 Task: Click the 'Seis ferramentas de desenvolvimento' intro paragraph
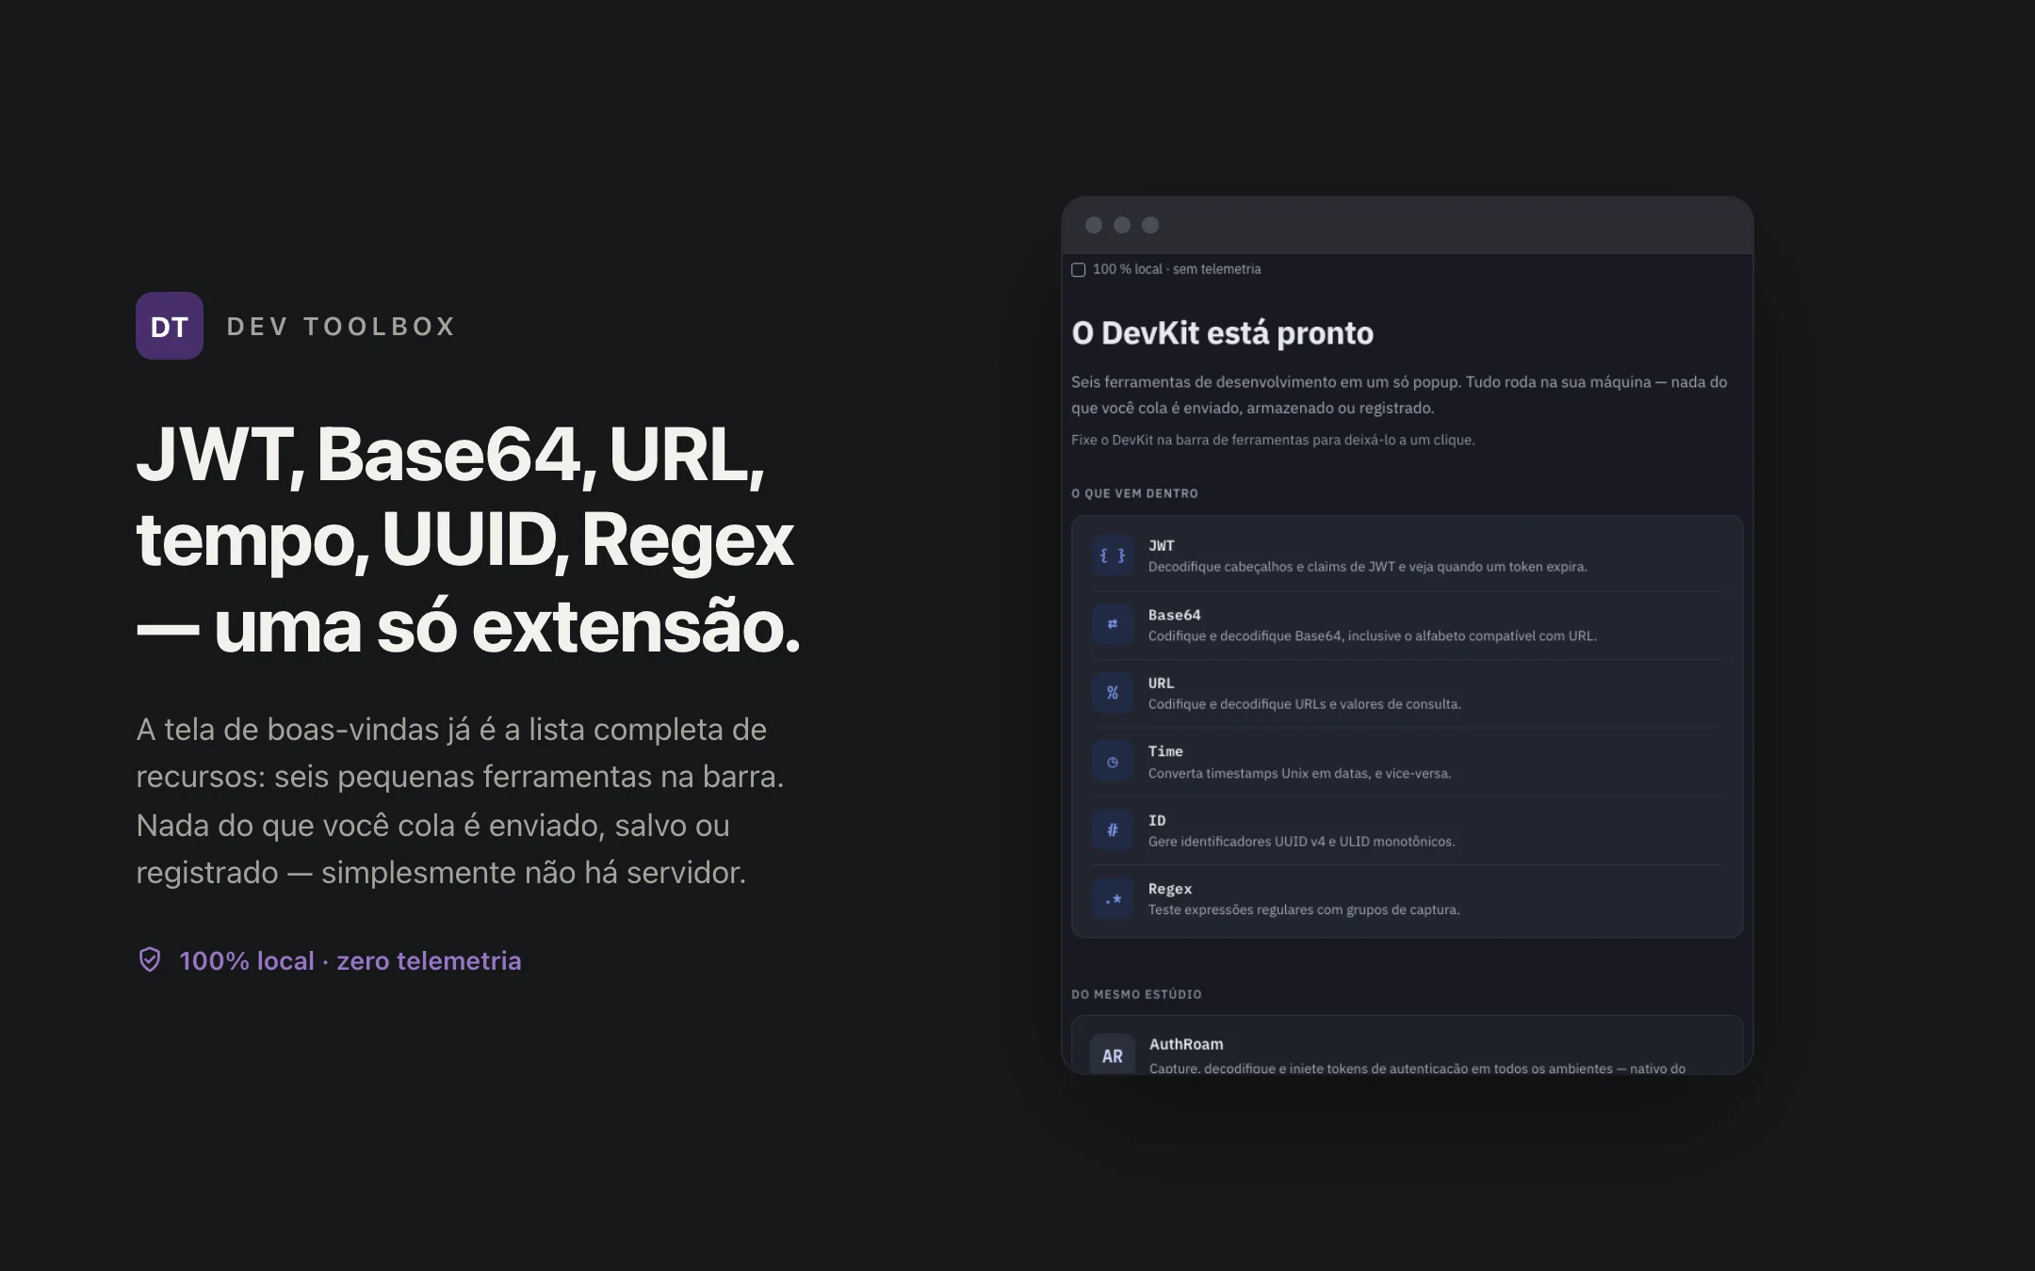coord(1399,394)
